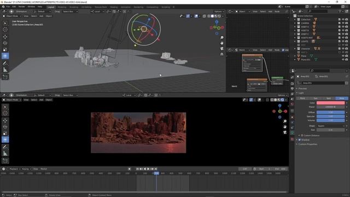This screenshot has width=350, height=197.
Task: Select the Annotate tool in bottom viewport toolbar
Action: (x=5, y=147)
